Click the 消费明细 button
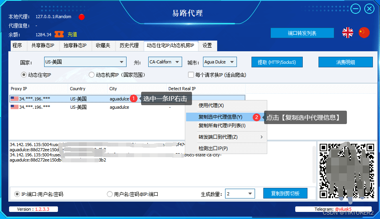 pyautogui.click(x=346, y=62)
